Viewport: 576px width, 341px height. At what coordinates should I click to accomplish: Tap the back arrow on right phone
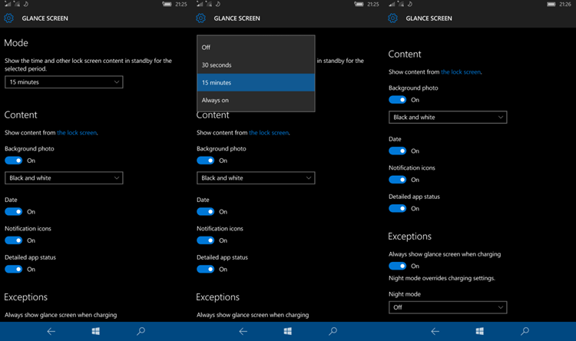pos(435,332)
